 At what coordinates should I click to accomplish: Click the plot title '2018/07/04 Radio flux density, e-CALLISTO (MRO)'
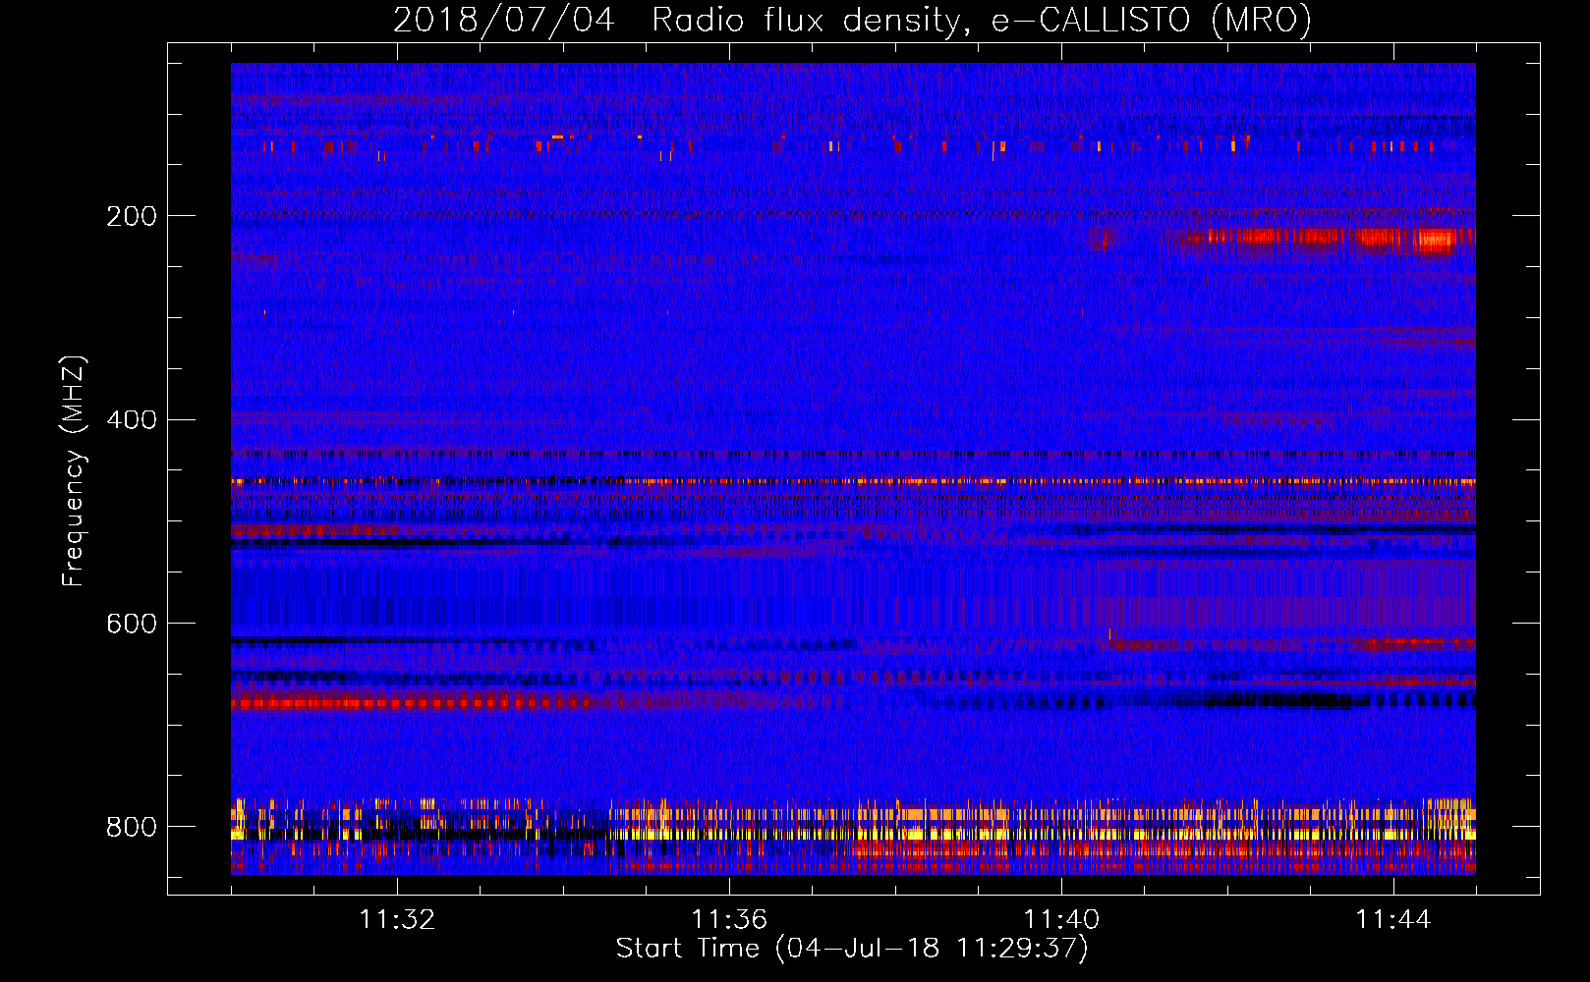[x=852, y=20]
